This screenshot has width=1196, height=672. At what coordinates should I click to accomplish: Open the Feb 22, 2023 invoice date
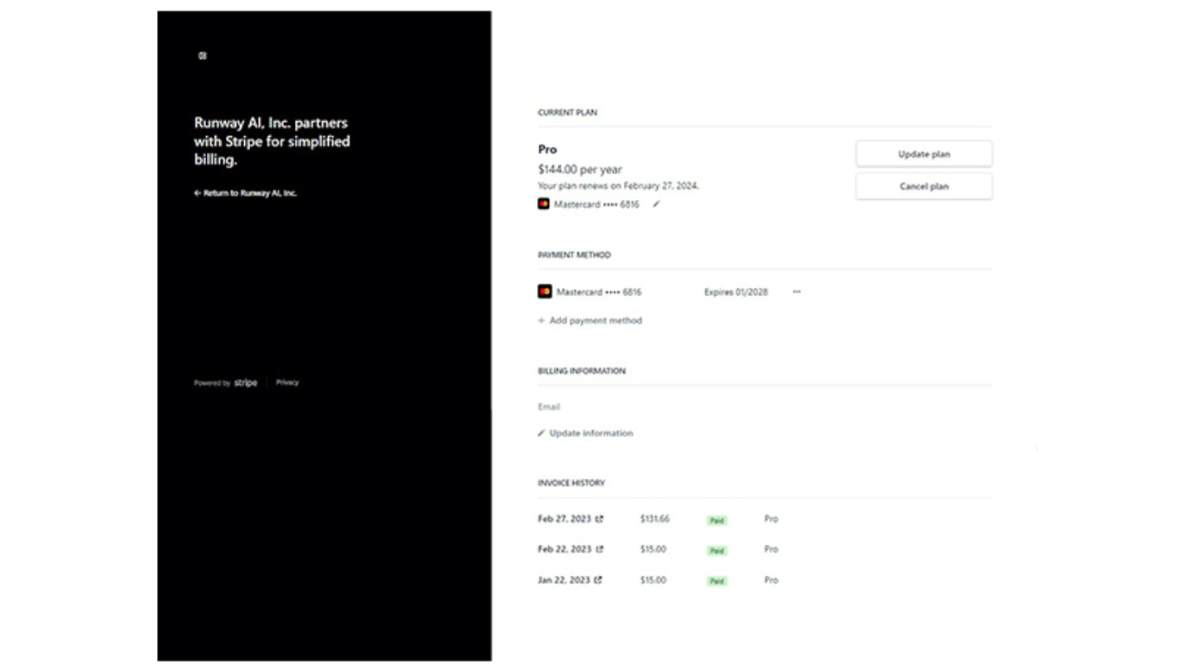pos(565,549)
